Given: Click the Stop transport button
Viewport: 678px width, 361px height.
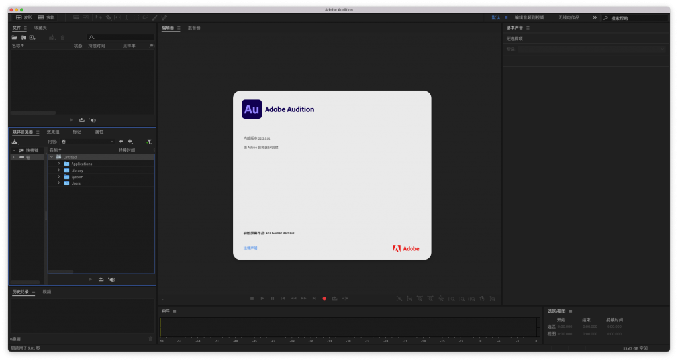Looking at the screenshot, I should (252, 298).
